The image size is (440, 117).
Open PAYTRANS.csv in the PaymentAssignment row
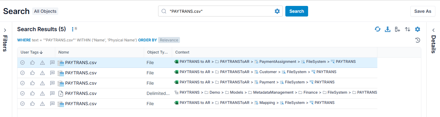[x=81, y=63]
